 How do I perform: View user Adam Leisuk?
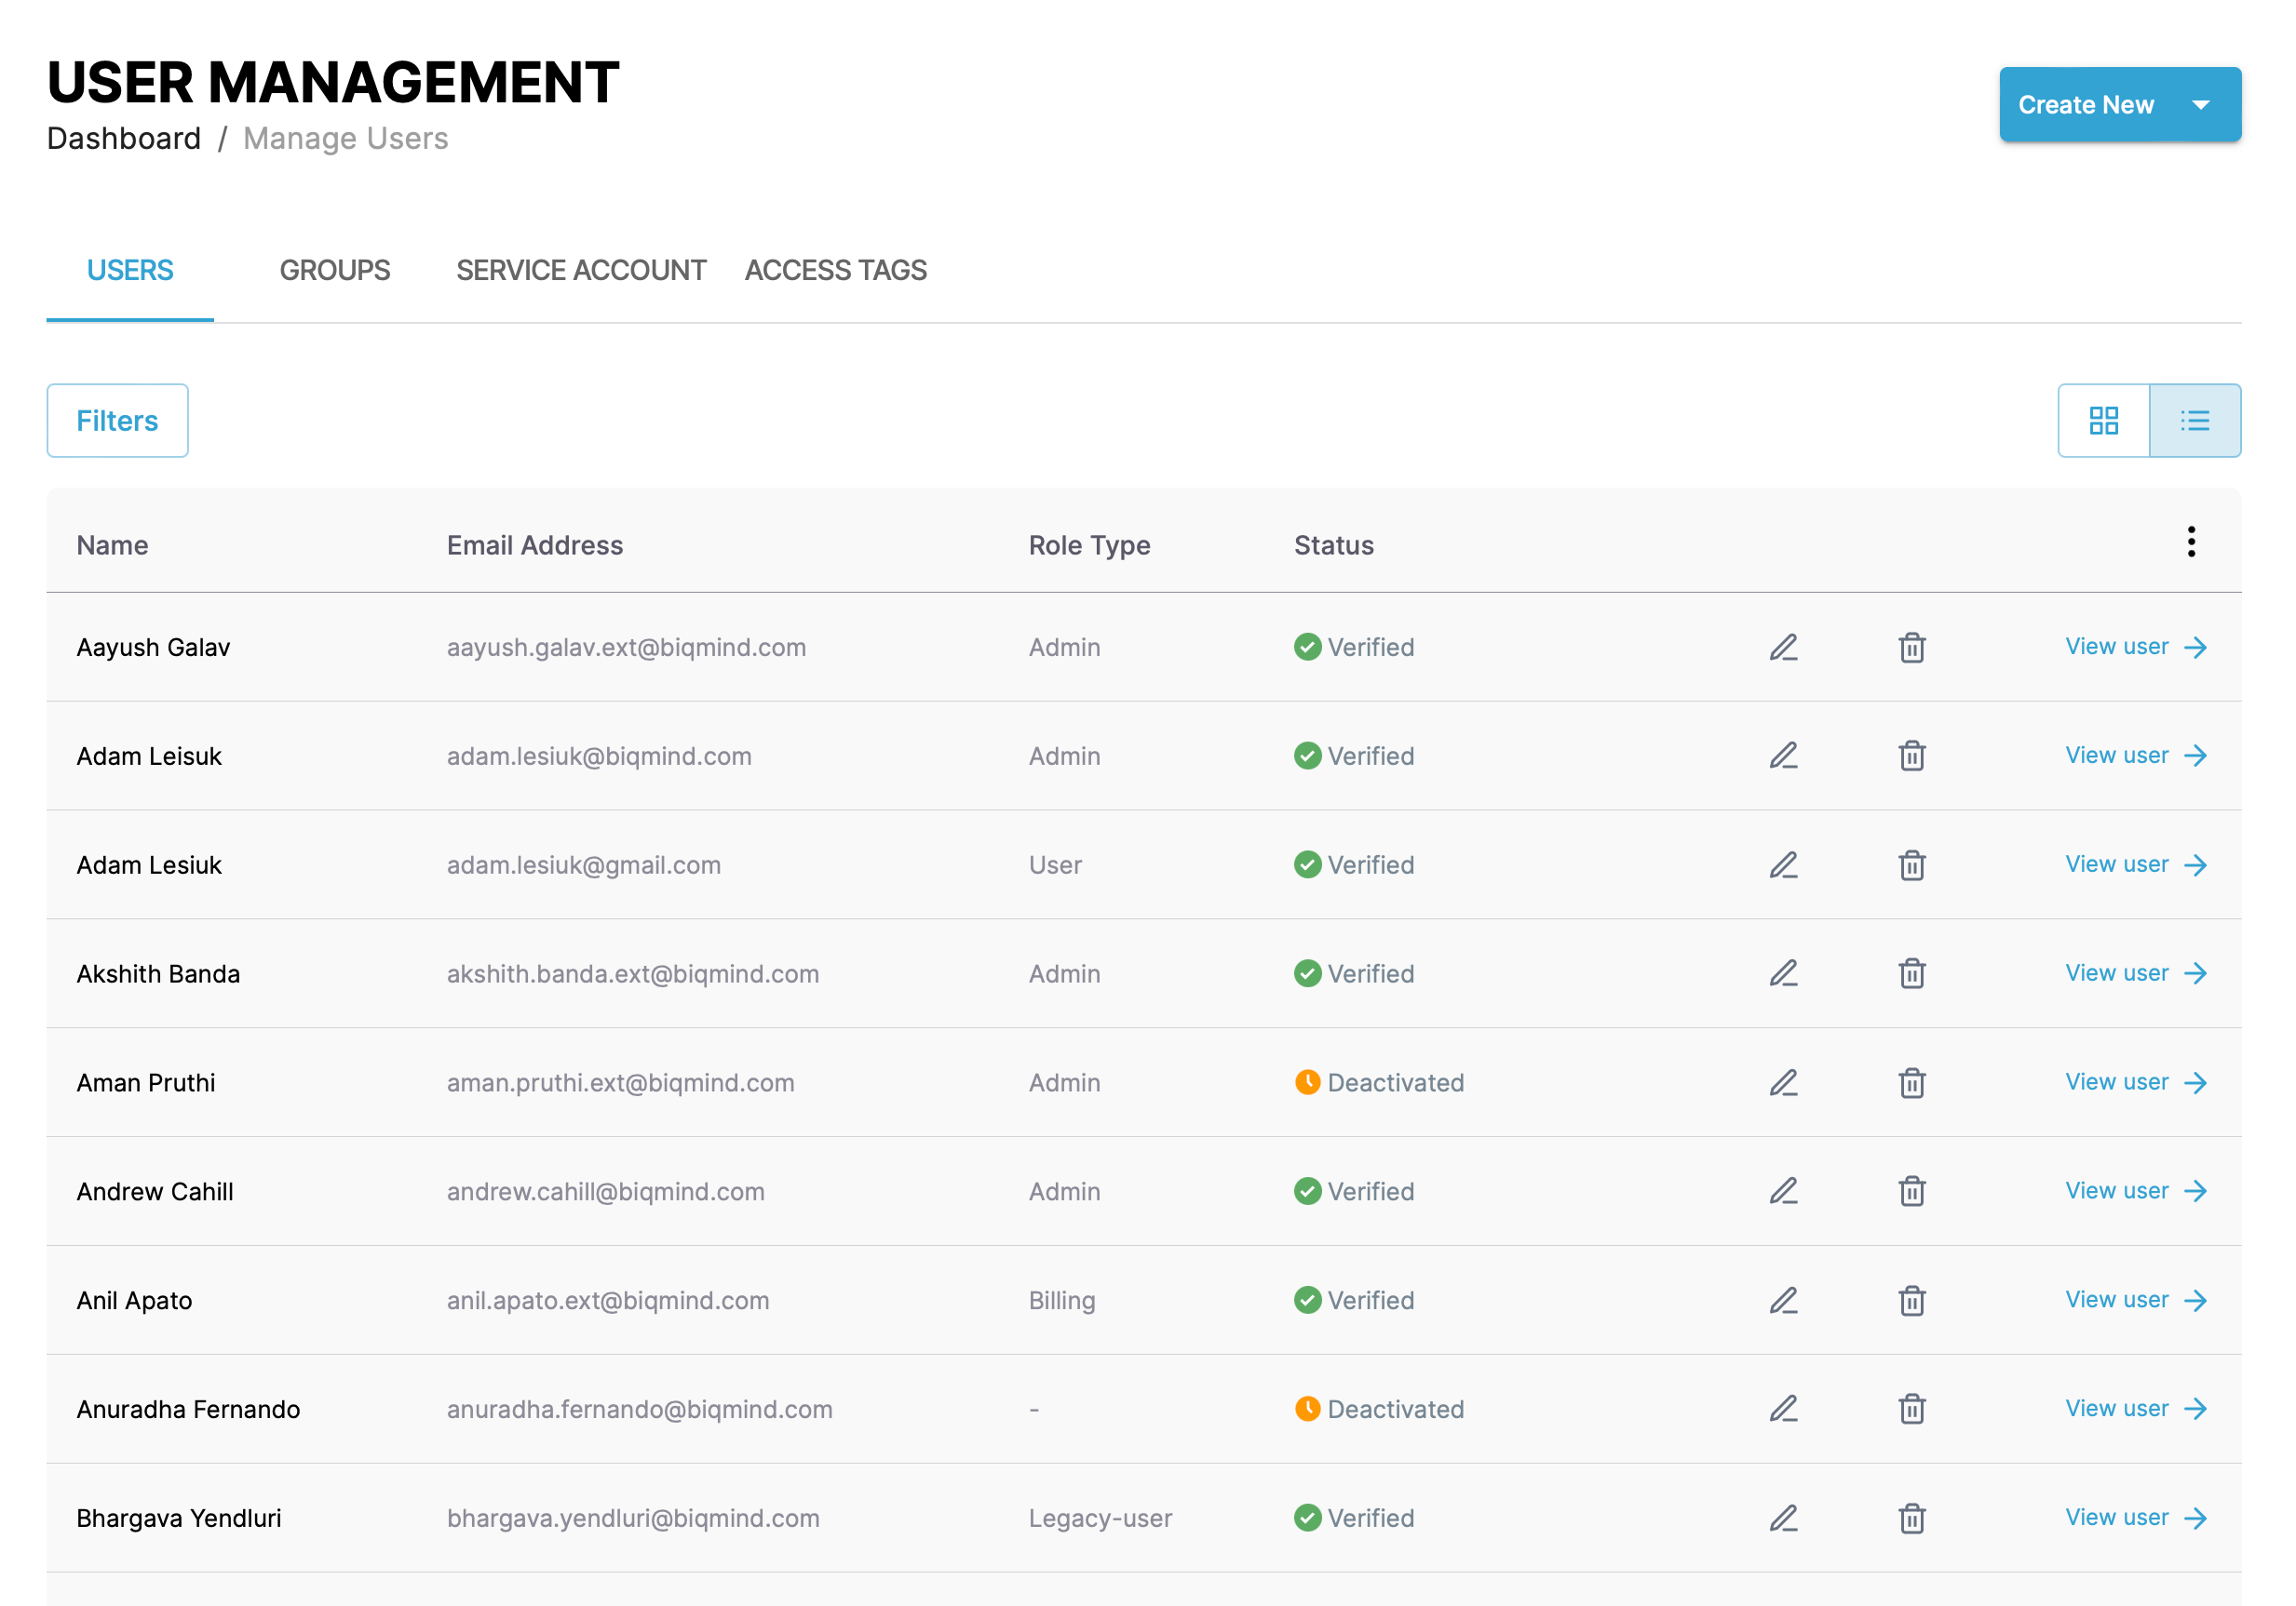[x=2136, y=756]
